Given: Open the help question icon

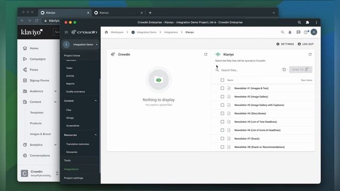Looking at the screenshot, I should point(306,32).
